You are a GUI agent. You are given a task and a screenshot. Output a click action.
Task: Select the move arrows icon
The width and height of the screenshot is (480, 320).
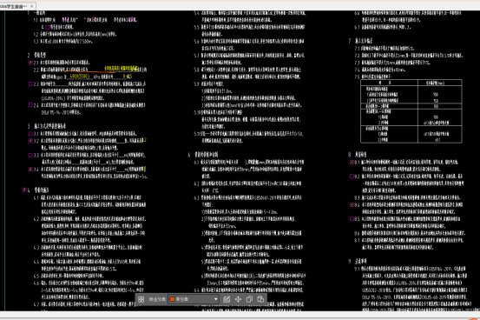tap(238, 299)
